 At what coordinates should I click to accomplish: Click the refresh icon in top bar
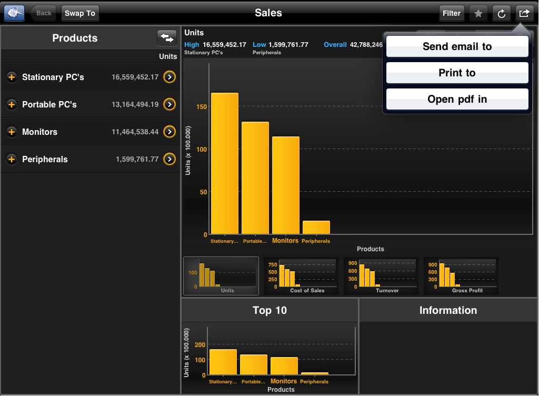501,14
